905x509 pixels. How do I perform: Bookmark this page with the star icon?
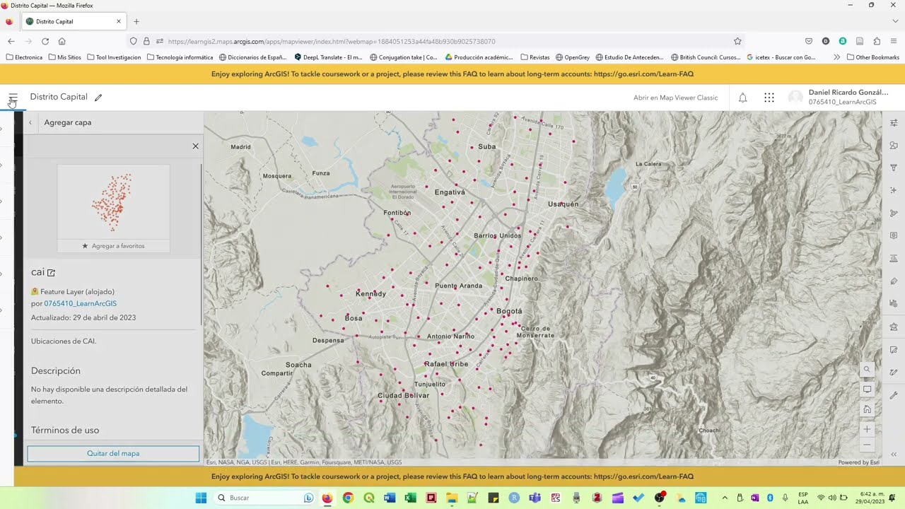tap(737, 41)
